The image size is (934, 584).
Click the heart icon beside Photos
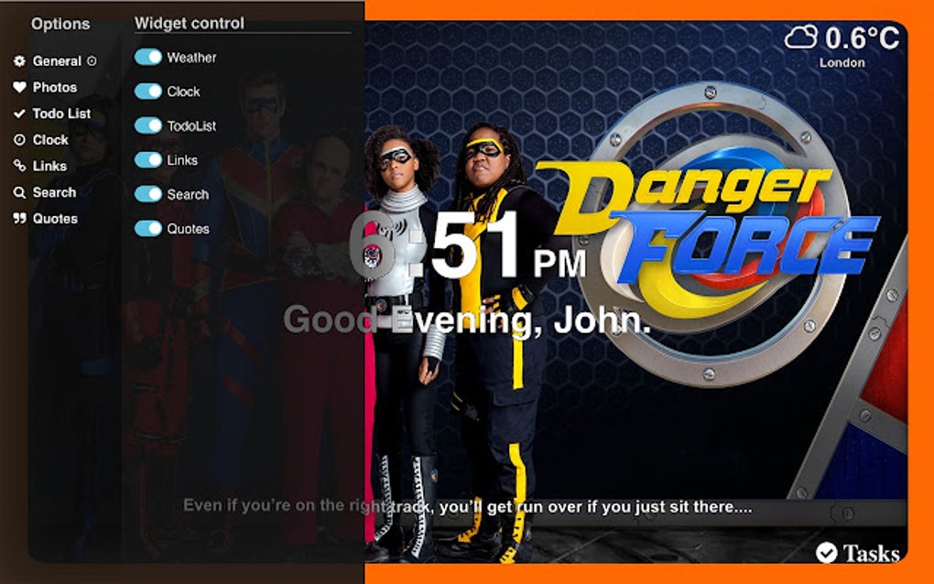pos(19,87)
